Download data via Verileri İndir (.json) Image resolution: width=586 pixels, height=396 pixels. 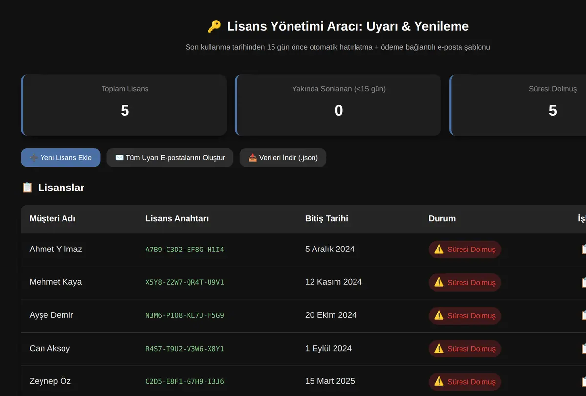click(x=283, y=158)
